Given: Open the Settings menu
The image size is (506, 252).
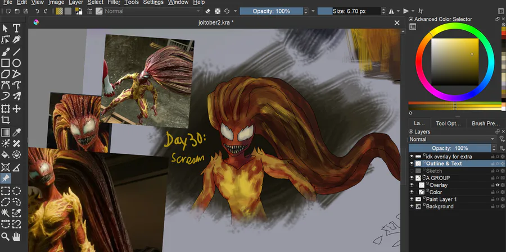Looking at the screenshot, I should pos(153,2).
